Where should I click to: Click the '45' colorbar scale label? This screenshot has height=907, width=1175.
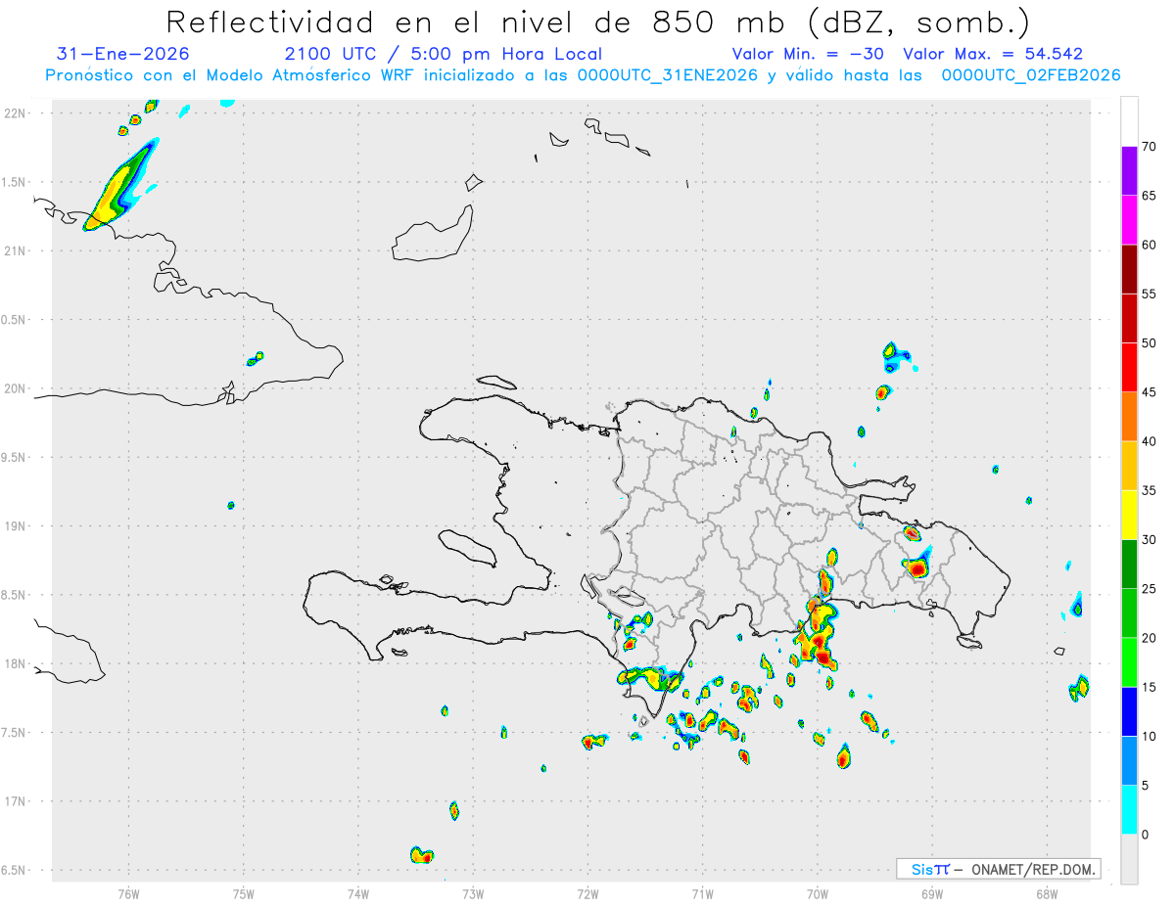pyautogui.click(x=1150, y=392)
